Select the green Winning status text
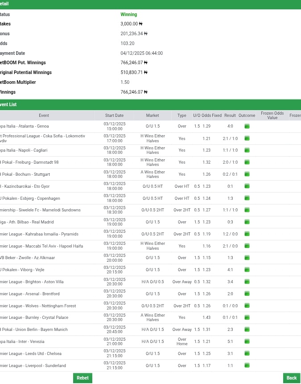 [128, 14]
